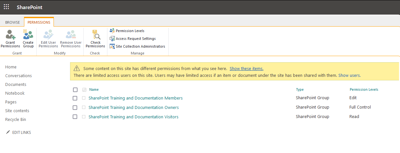Image resolution: width=400 pixels, height=153 pixels.
Task: Check the box for Visitors group row
Action: [x=75, y=117]
